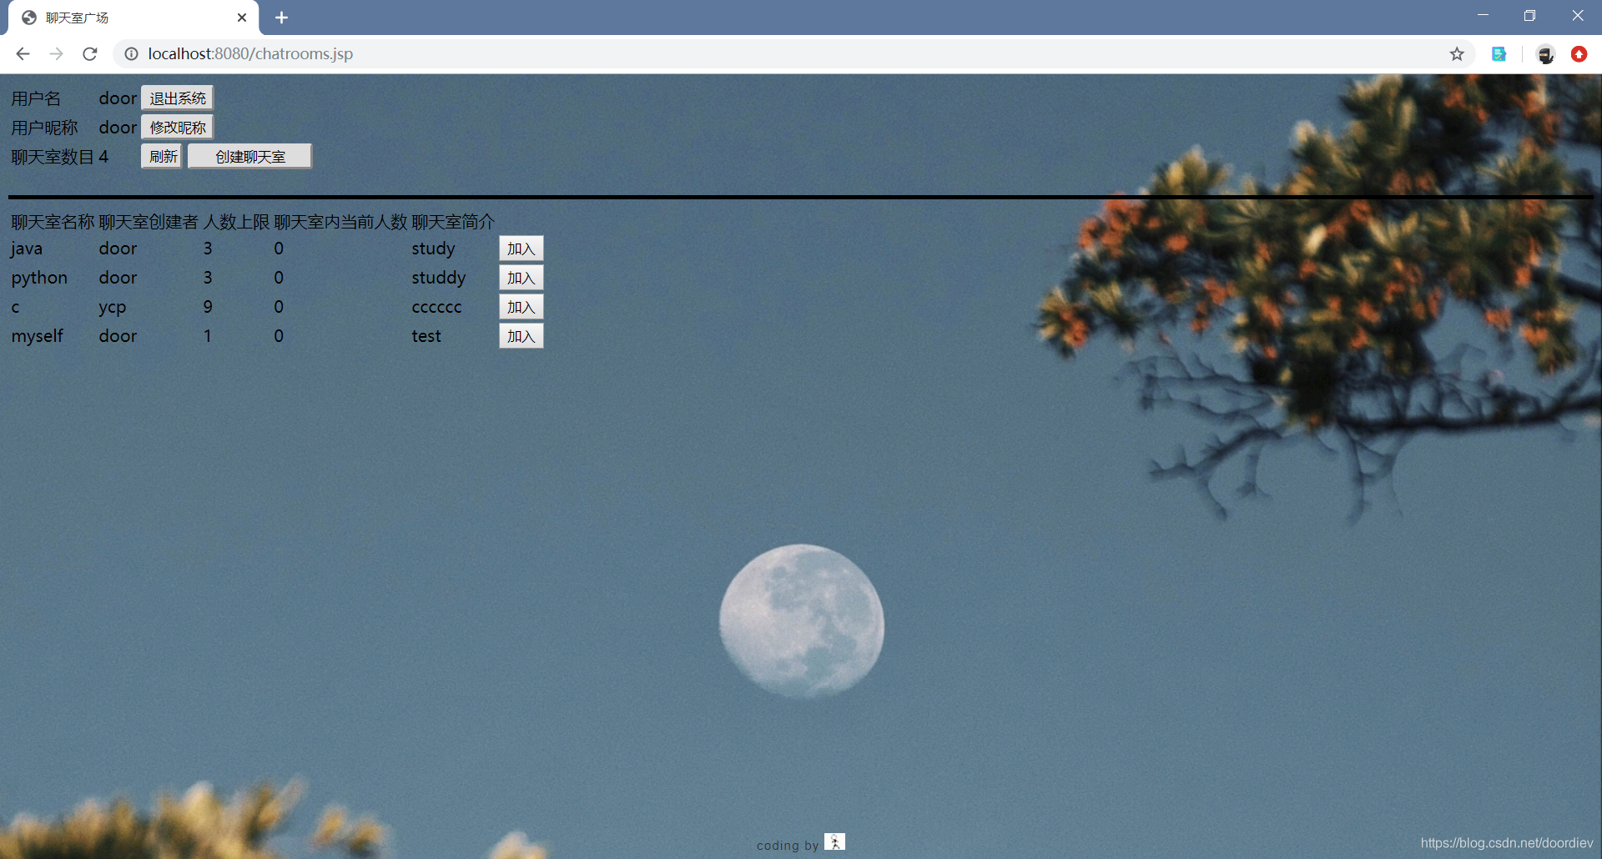This screenshot has width=1602, height=859.
Task: Minimize the browser window
Action: [1483, 16]
